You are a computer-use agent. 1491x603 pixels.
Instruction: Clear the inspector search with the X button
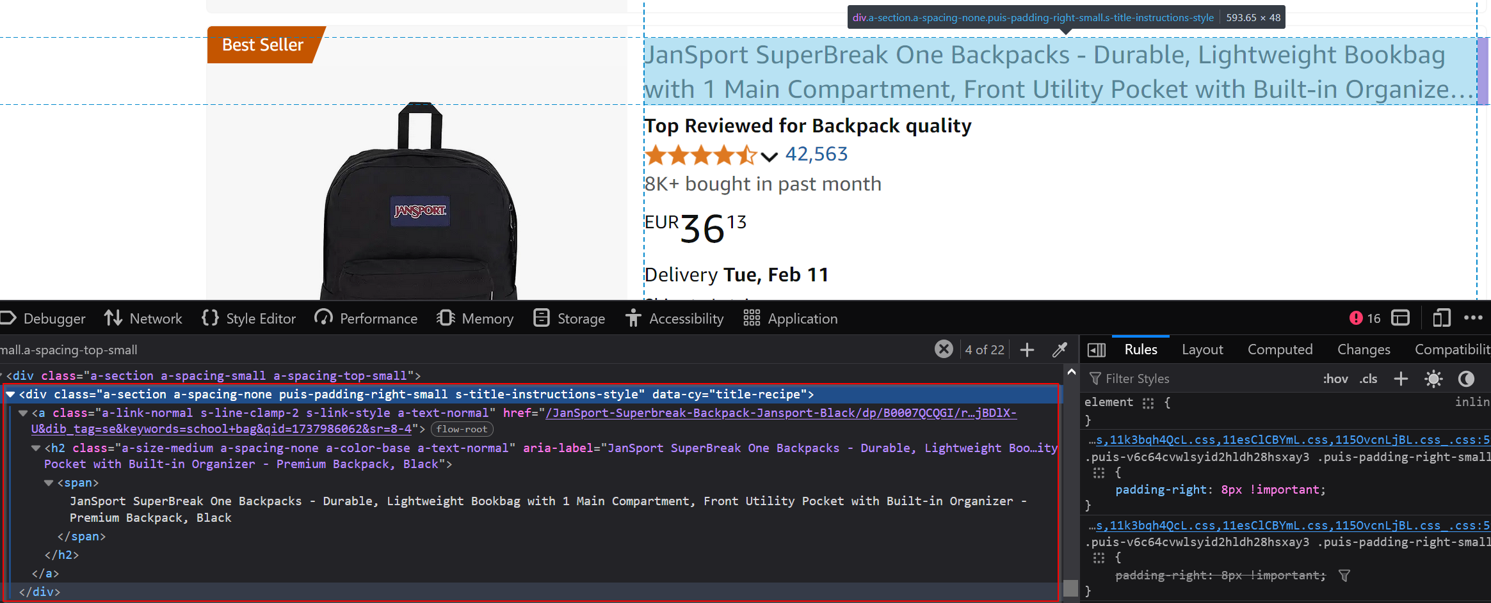click(944, 349)
